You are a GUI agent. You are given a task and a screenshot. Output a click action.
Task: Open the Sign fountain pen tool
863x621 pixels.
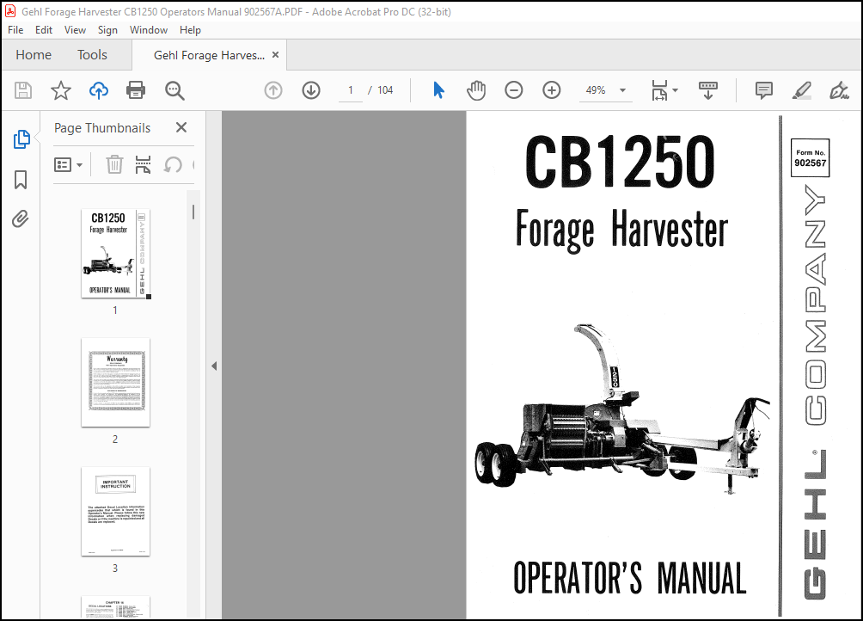point(839,90)
